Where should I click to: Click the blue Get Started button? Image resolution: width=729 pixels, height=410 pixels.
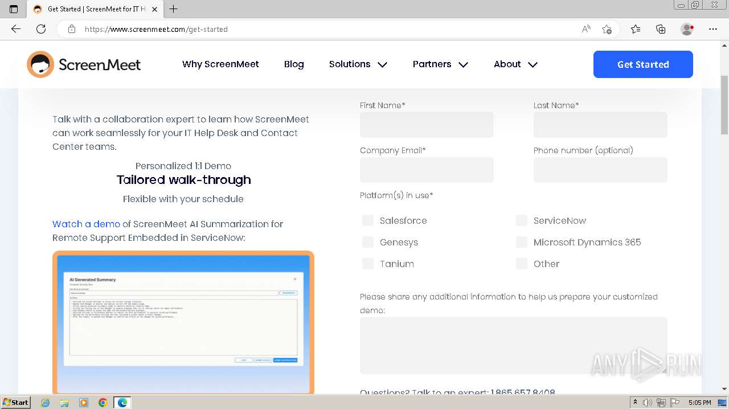643,64
